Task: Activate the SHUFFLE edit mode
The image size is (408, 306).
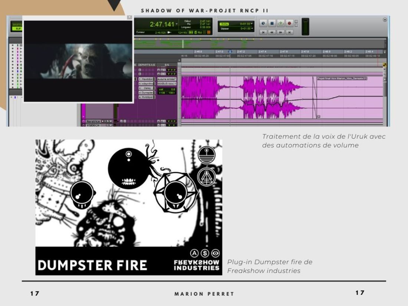Action: (16, 24)
